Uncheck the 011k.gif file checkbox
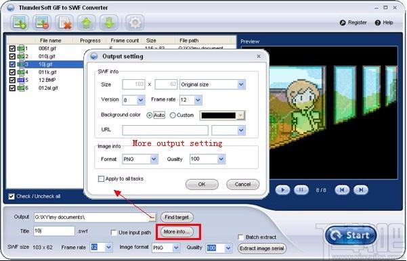407x261 pixels. tap(12, 72)
